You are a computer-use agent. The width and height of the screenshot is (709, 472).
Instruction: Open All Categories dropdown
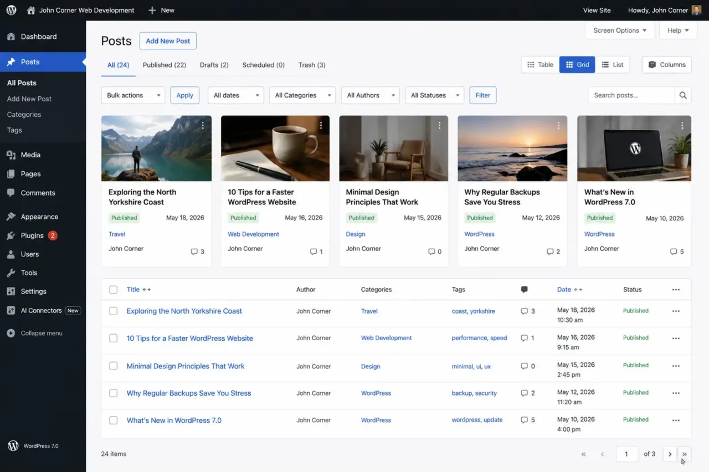tap(302, 95)
